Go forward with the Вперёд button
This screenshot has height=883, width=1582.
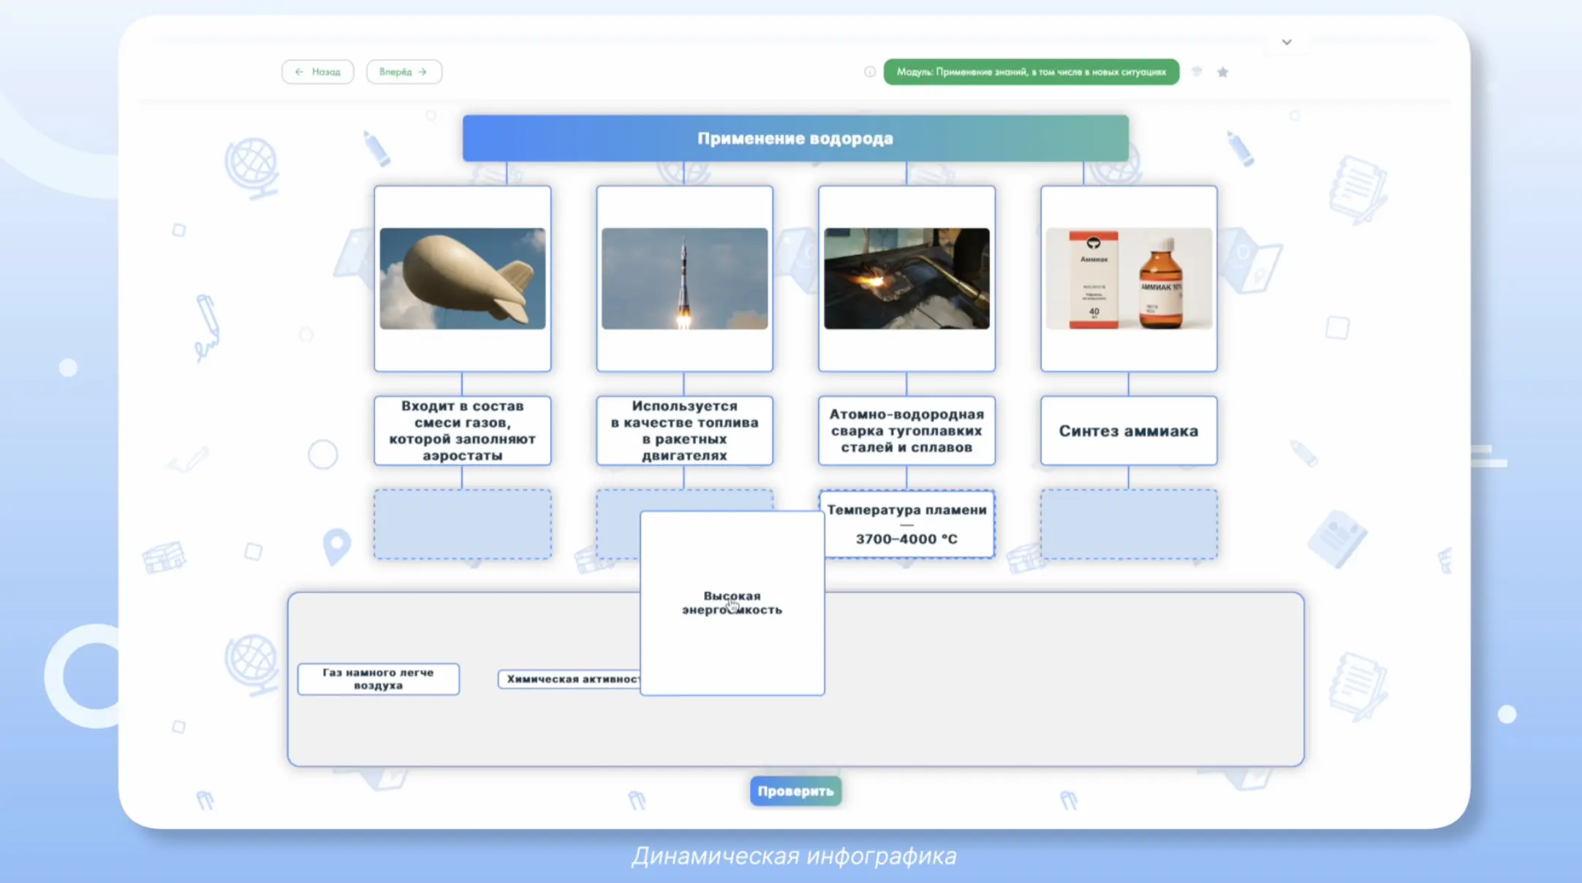(404, 72)
